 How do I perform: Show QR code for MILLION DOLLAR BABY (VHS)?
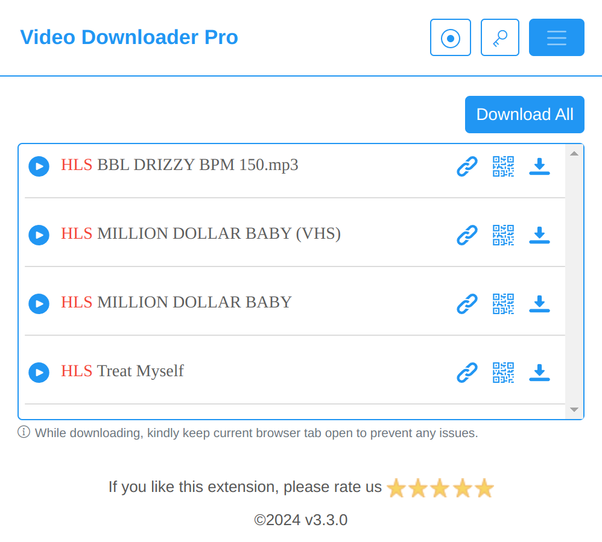(503, 235)
